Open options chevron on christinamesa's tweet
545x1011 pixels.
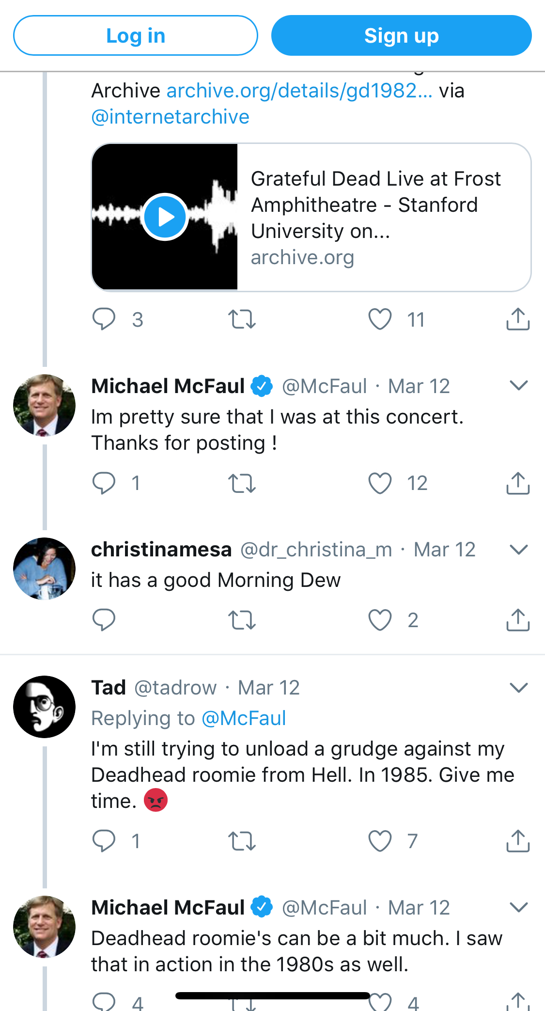point(518,550)
